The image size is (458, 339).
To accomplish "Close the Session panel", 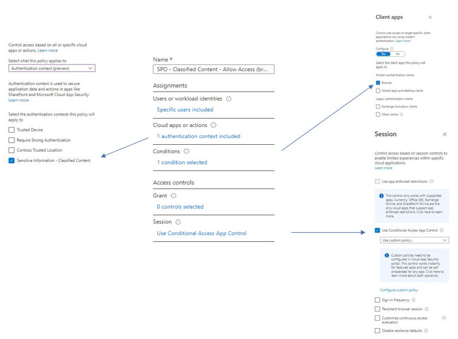I will pyautogui.click(x=445, y=134).
